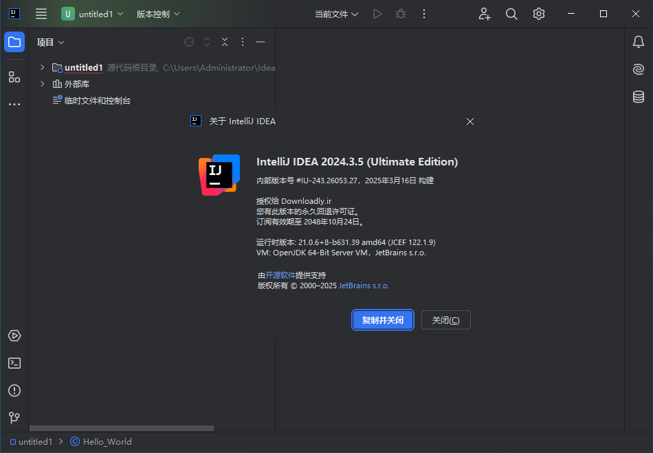This screenshot has width=653, height=453.
Task: Select the Project tool window folder icon
Action: (14, 42)
